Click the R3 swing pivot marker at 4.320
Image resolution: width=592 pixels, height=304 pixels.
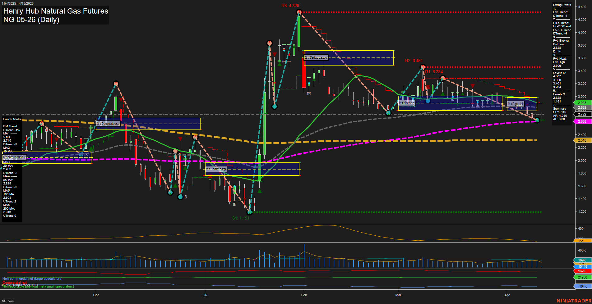tap(298, 12)
